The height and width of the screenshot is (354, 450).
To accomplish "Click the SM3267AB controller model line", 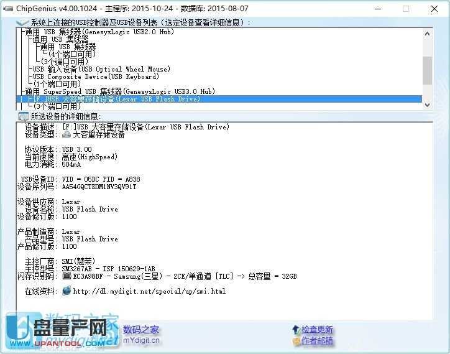I will click(x=109, y=269).
